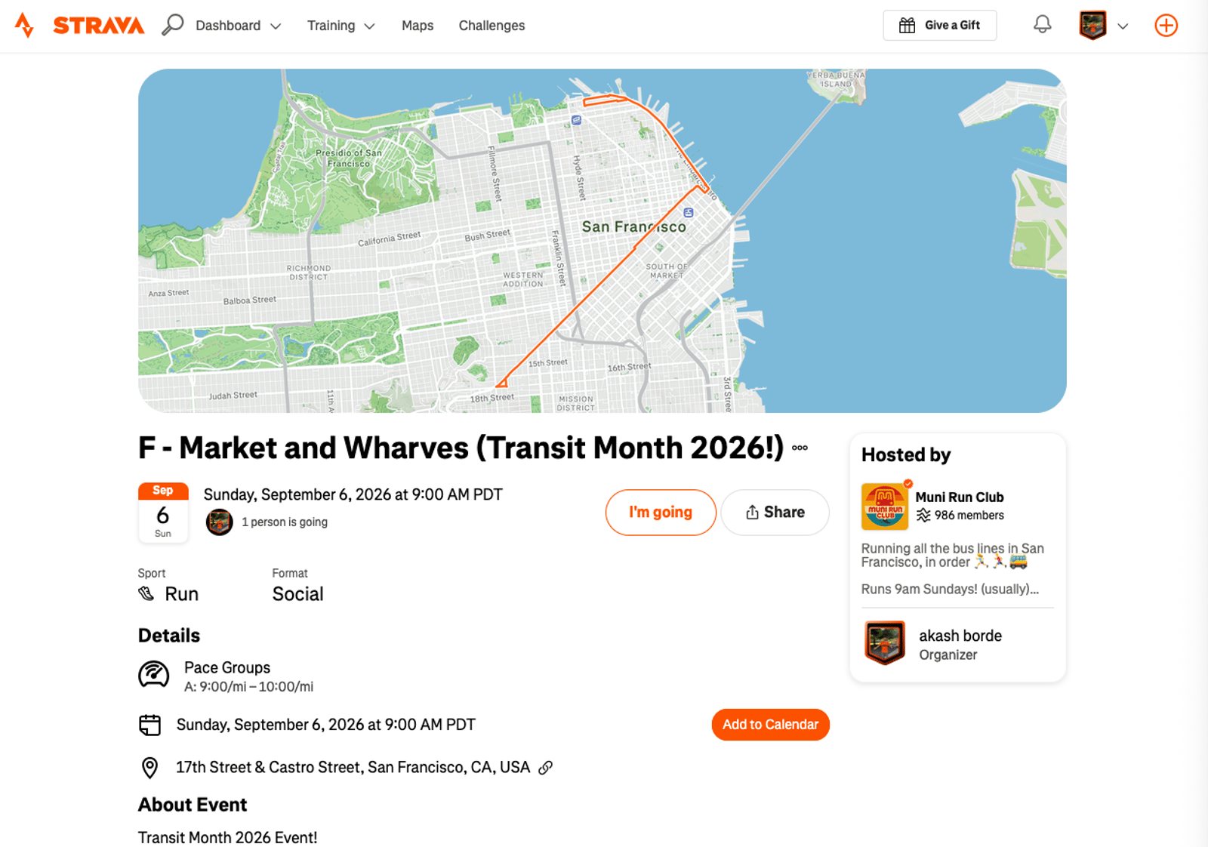This screenshot has height=847, width=1208.
Task: Click Add to Calendar button
Action: (x=771, y=725)
